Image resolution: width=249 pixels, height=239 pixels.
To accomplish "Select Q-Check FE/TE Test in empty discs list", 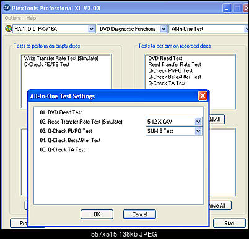I will click(46, 64).
